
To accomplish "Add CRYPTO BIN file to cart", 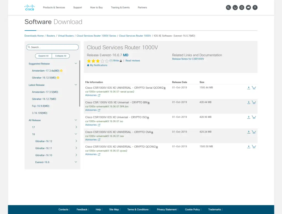I will click(x=254, y=102).
